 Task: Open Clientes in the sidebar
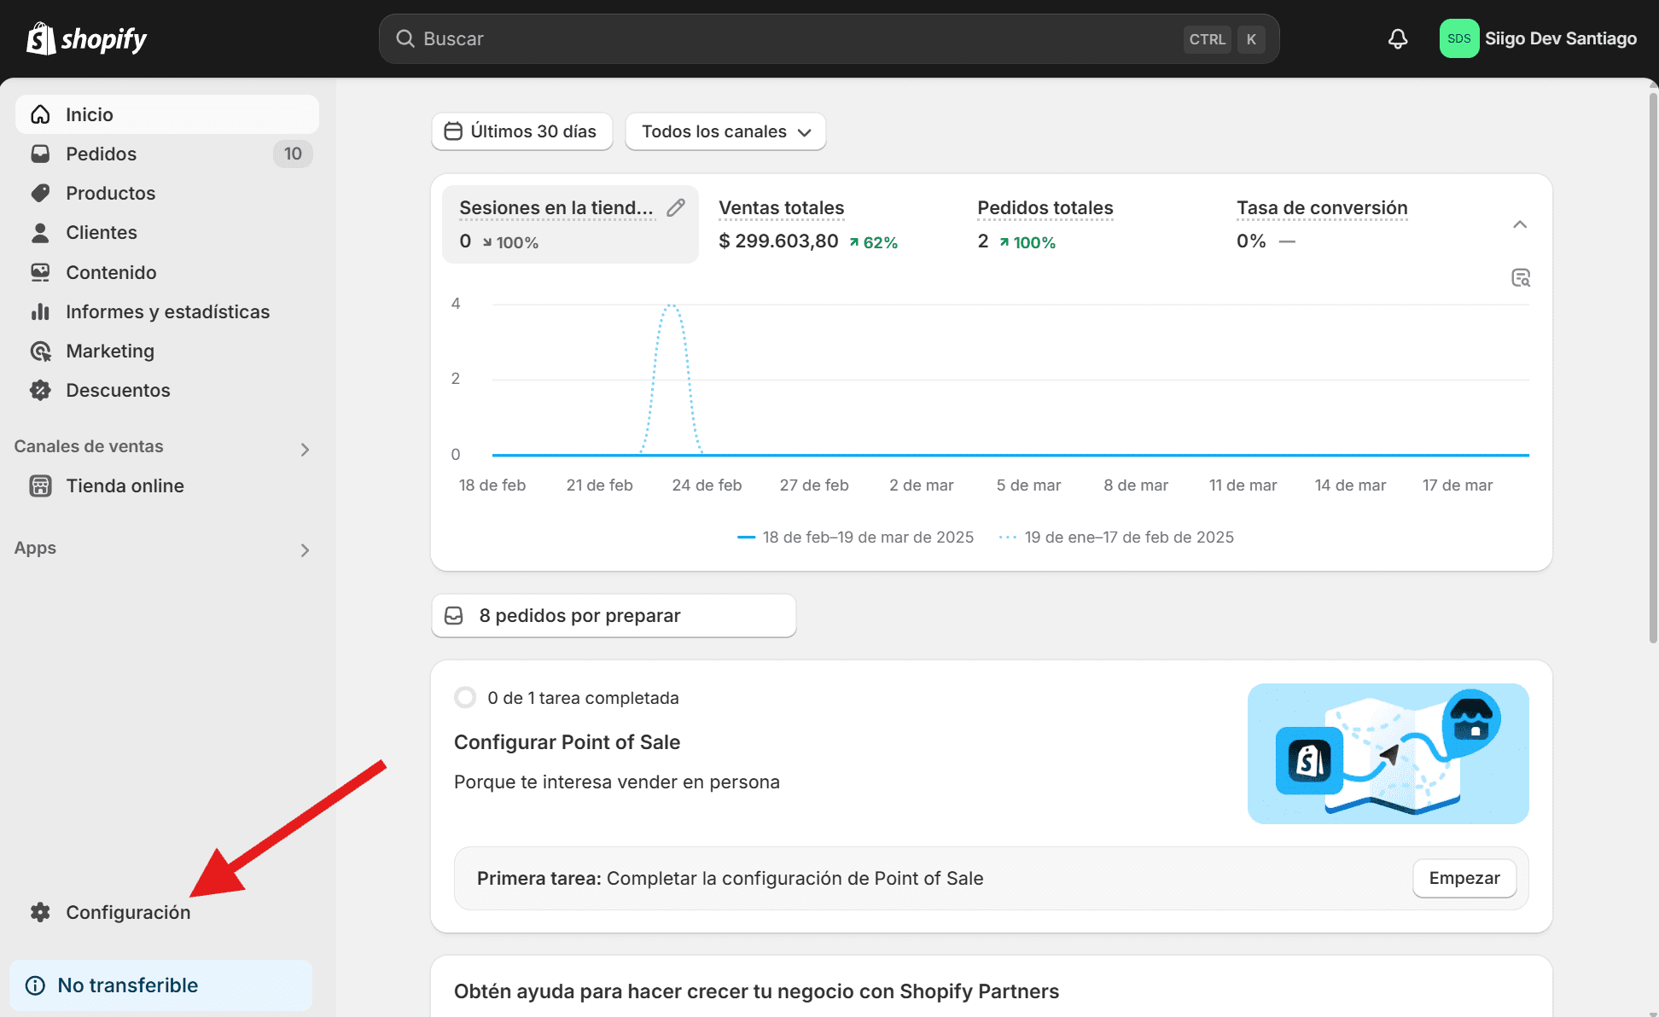click(x=167, y=232)
